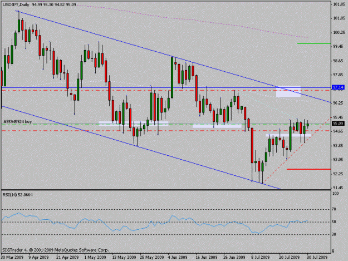Screen dimensions: 348x261
Task: Click the RSI scale 30 label
Action: [x=334, y=234]
